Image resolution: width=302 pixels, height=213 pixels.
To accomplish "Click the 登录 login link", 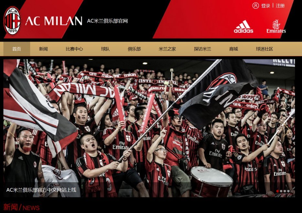I will point(265,5).
